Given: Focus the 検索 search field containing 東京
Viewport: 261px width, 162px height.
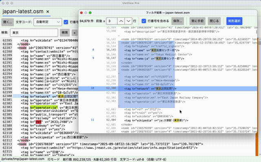Looking at the screenshot, I should (34, 32).
